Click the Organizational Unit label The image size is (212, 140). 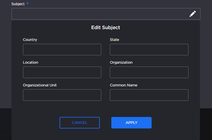[42, 85]
